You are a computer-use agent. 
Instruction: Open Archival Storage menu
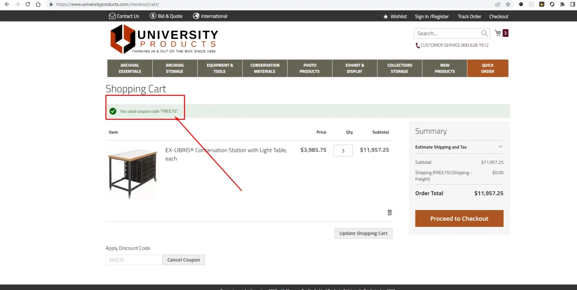coord(175,68)
